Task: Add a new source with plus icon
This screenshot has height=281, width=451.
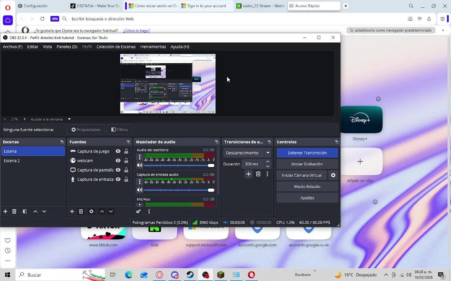Action: point(72,211)
